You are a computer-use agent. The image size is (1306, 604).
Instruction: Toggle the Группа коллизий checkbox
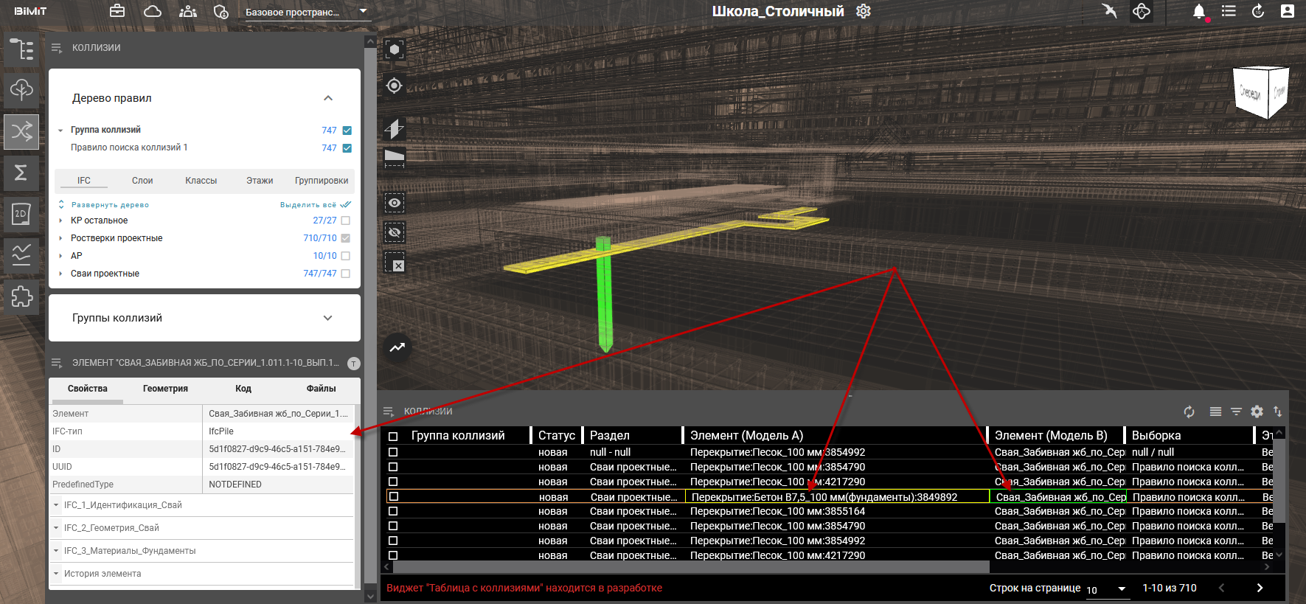coord(347,131)
